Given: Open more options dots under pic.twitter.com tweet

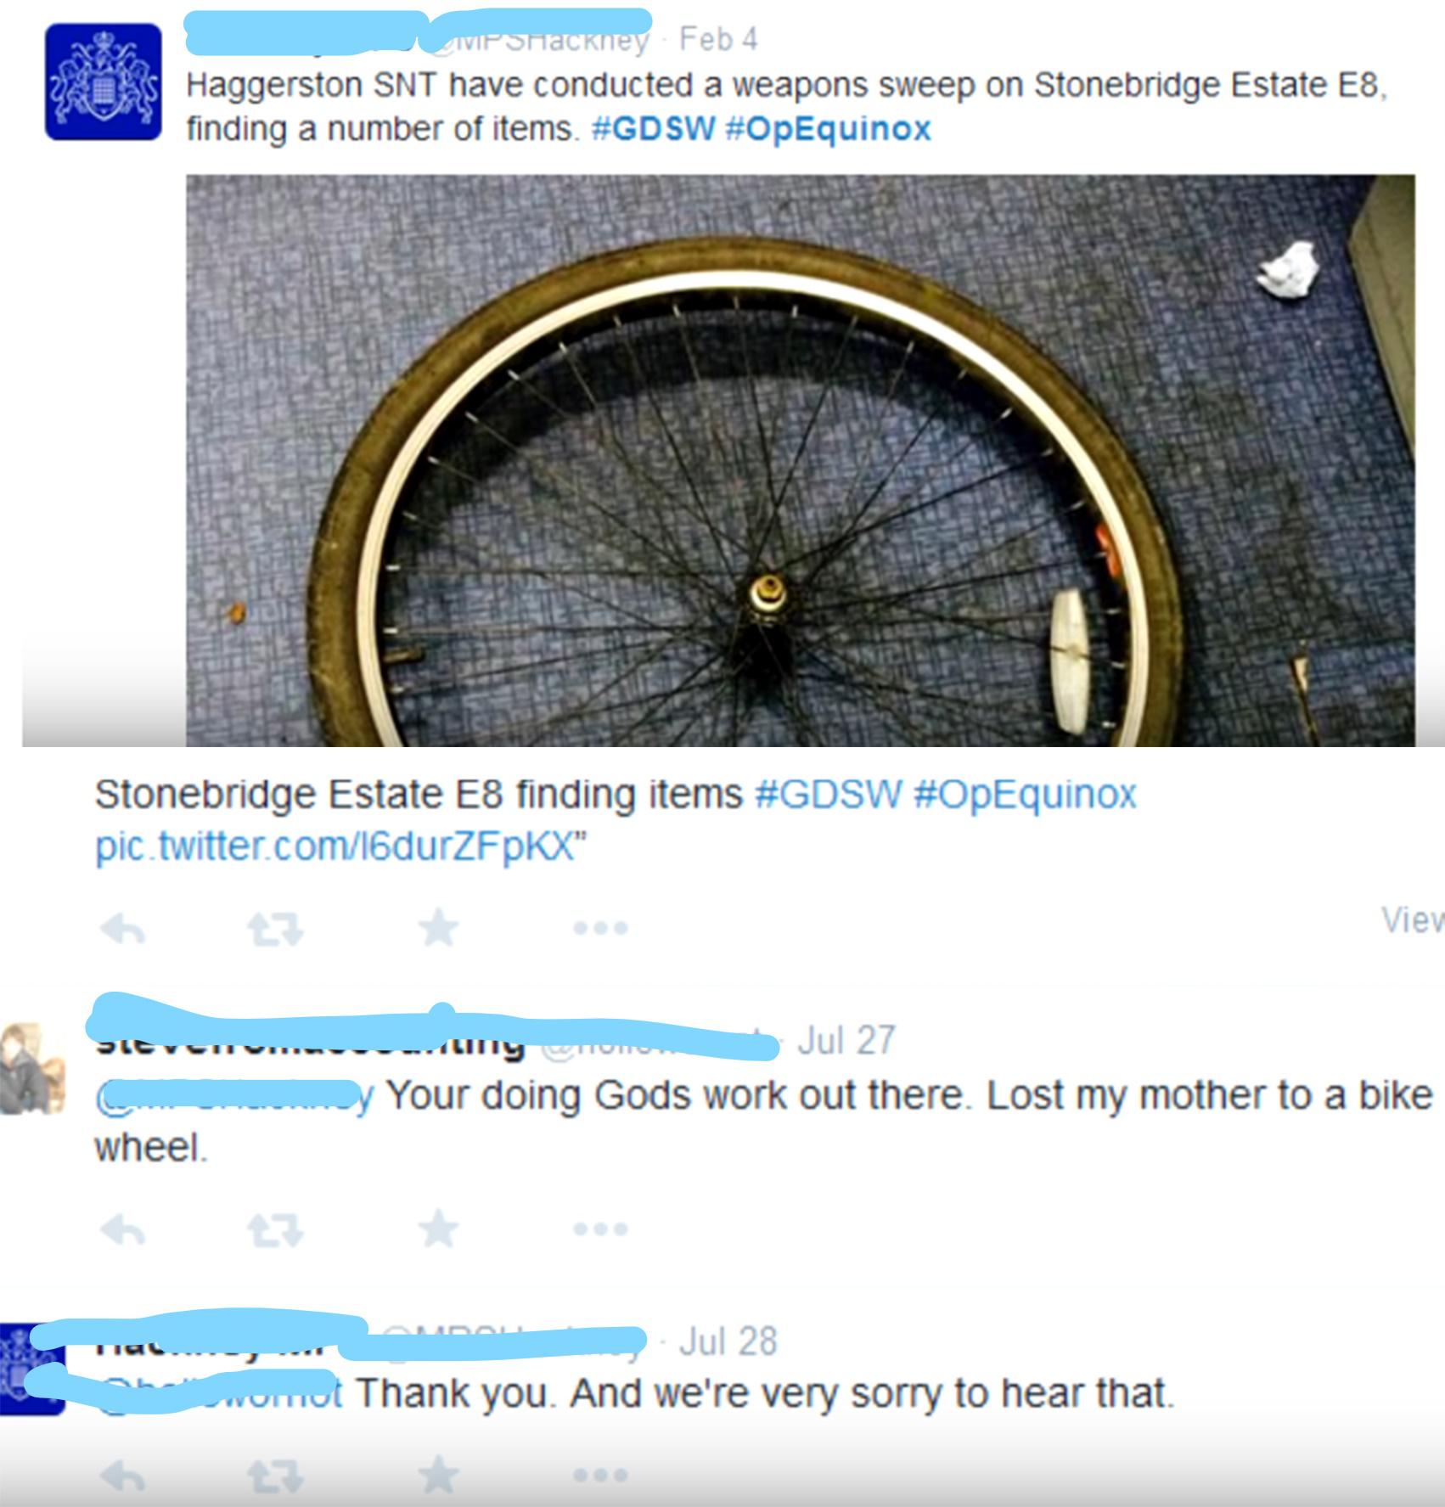Looking at the screenshot, I should click(x=600, y=928).
